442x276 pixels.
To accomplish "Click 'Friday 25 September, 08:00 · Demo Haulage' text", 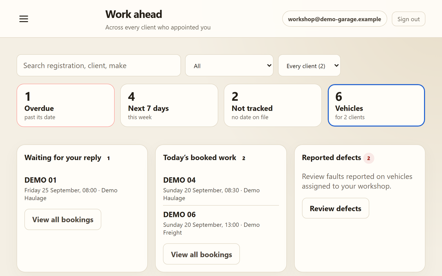I will tap(71, 194).
